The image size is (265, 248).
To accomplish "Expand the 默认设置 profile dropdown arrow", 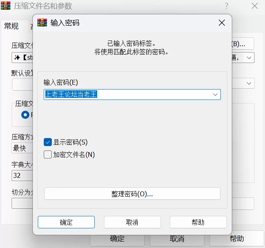I will click(249, 83).
